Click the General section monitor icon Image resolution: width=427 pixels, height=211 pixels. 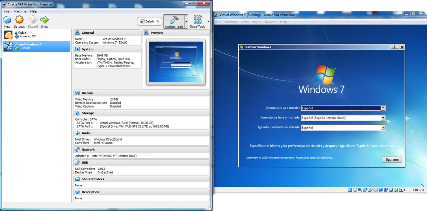tap(77, 33)
